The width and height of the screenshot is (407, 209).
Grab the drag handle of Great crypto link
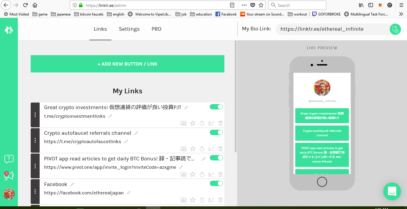[x=35, y=115]
